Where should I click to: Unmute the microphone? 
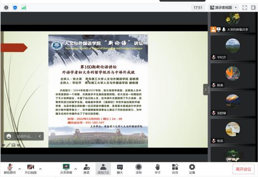coord(10,169)
